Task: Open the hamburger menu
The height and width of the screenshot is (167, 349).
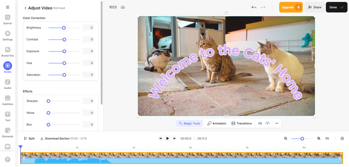Action: (8, 7)
